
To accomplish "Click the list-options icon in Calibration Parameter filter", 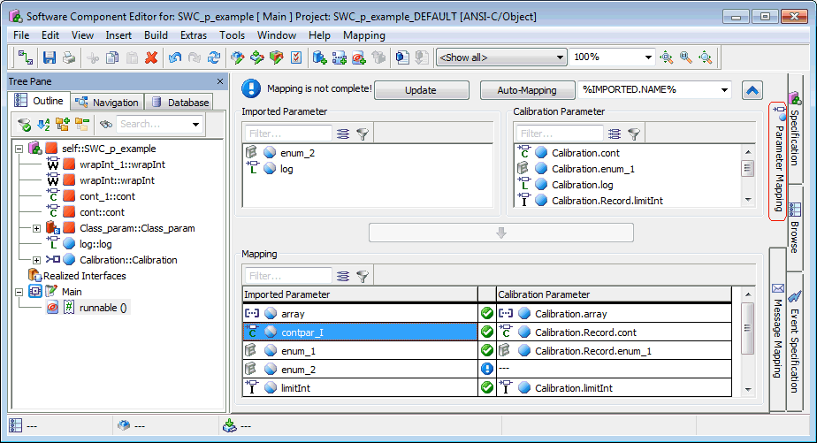I will 615,134.
